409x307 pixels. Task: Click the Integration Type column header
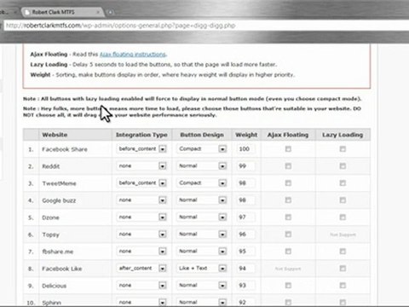tap(141, 135)
